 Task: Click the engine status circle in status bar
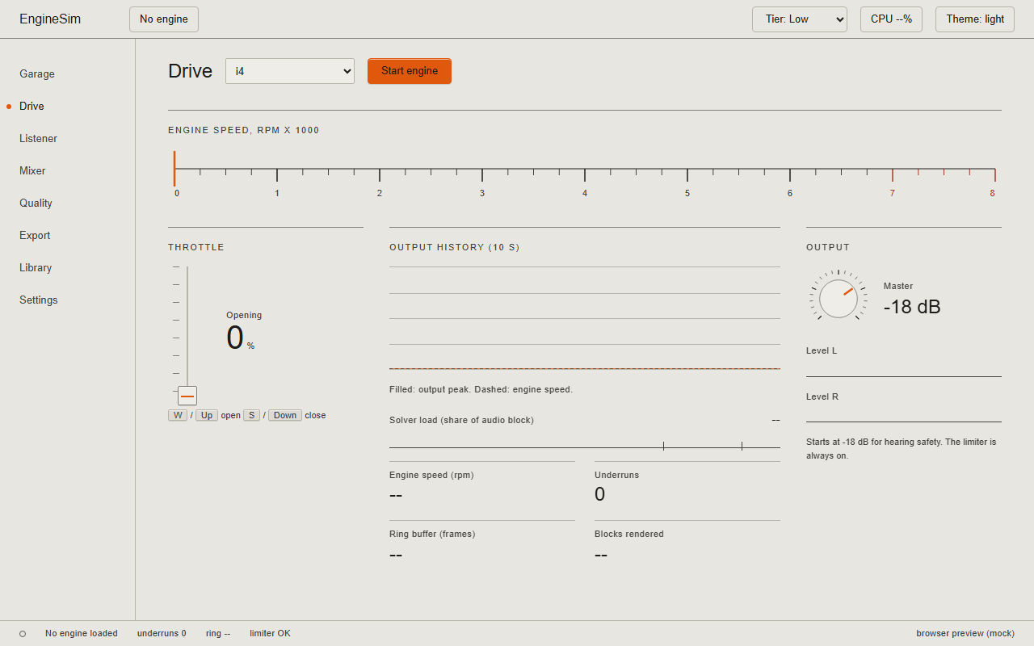[x=23, y=634]
